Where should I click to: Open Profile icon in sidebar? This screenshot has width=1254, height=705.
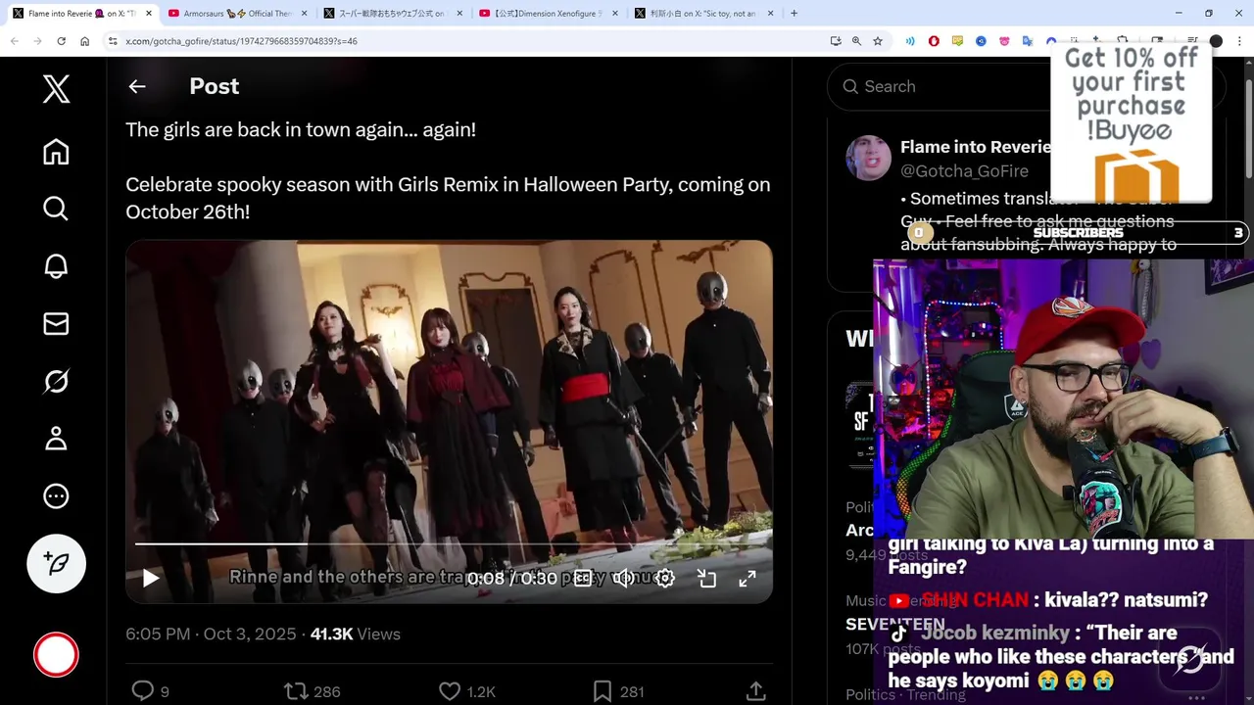pos(56,439)
